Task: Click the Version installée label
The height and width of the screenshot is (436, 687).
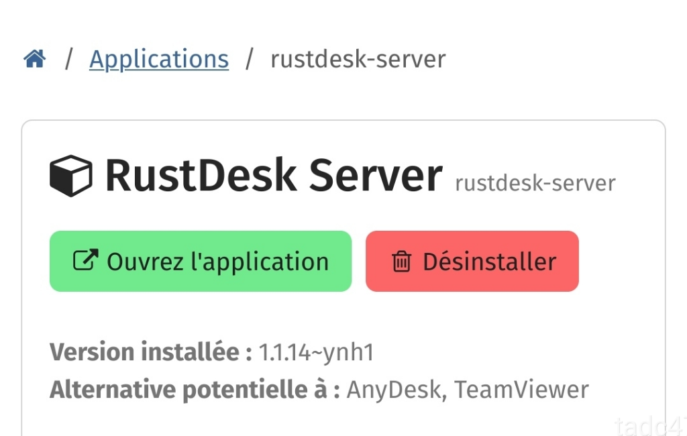Action: [151, 352]
